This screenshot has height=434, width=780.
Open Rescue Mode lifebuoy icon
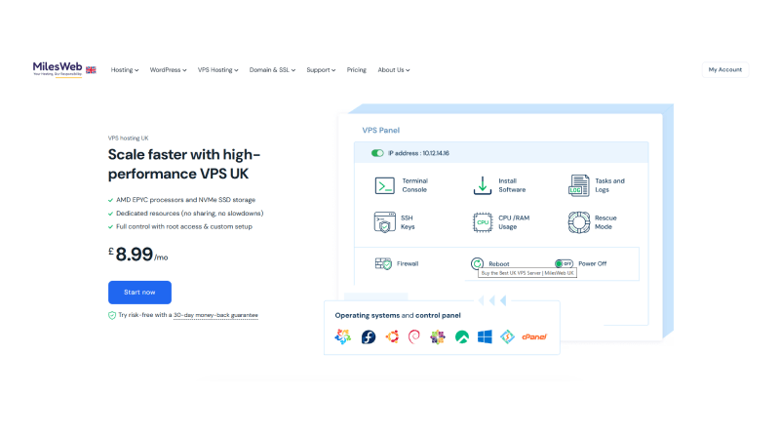[x=579, y=222]
